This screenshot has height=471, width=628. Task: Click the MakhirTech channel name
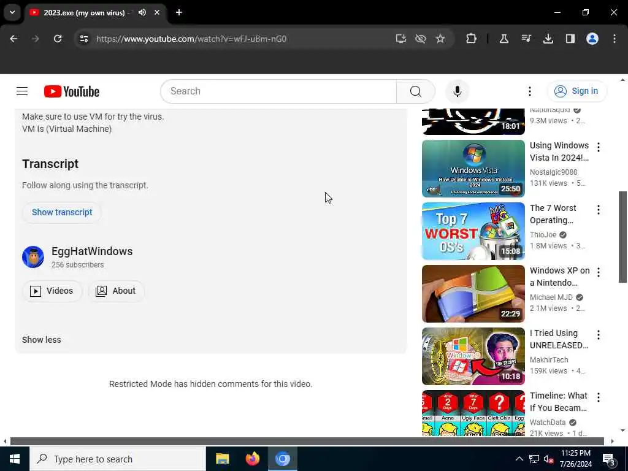click(x=549, y=359)
